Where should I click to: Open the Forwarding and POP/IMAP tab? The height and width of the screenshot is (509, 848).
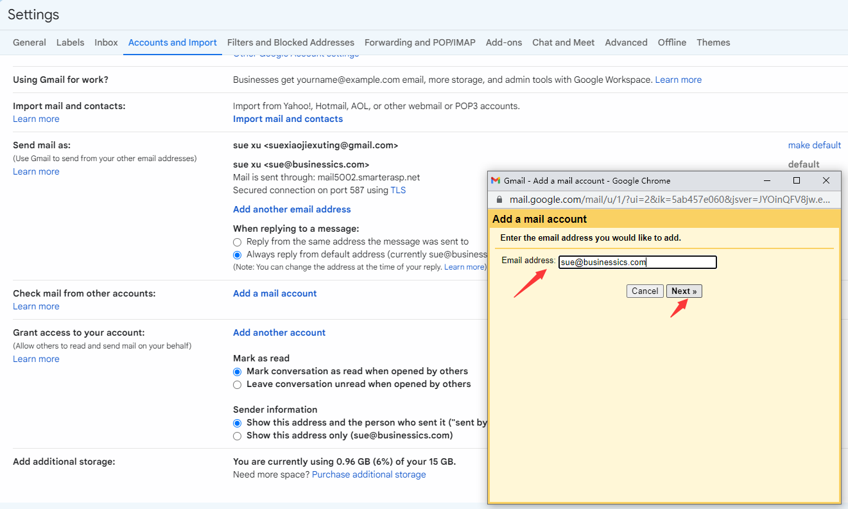coord(420,42)
